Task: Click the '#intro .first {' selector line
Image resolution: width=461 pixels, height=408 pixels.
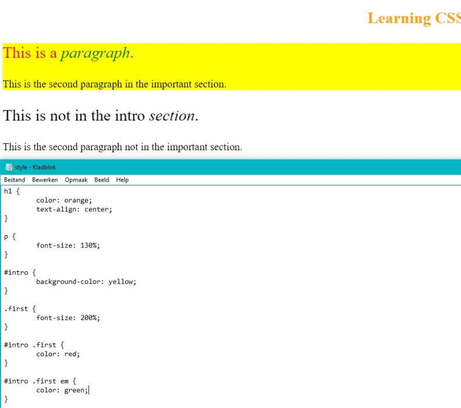Action: point(34,345)
